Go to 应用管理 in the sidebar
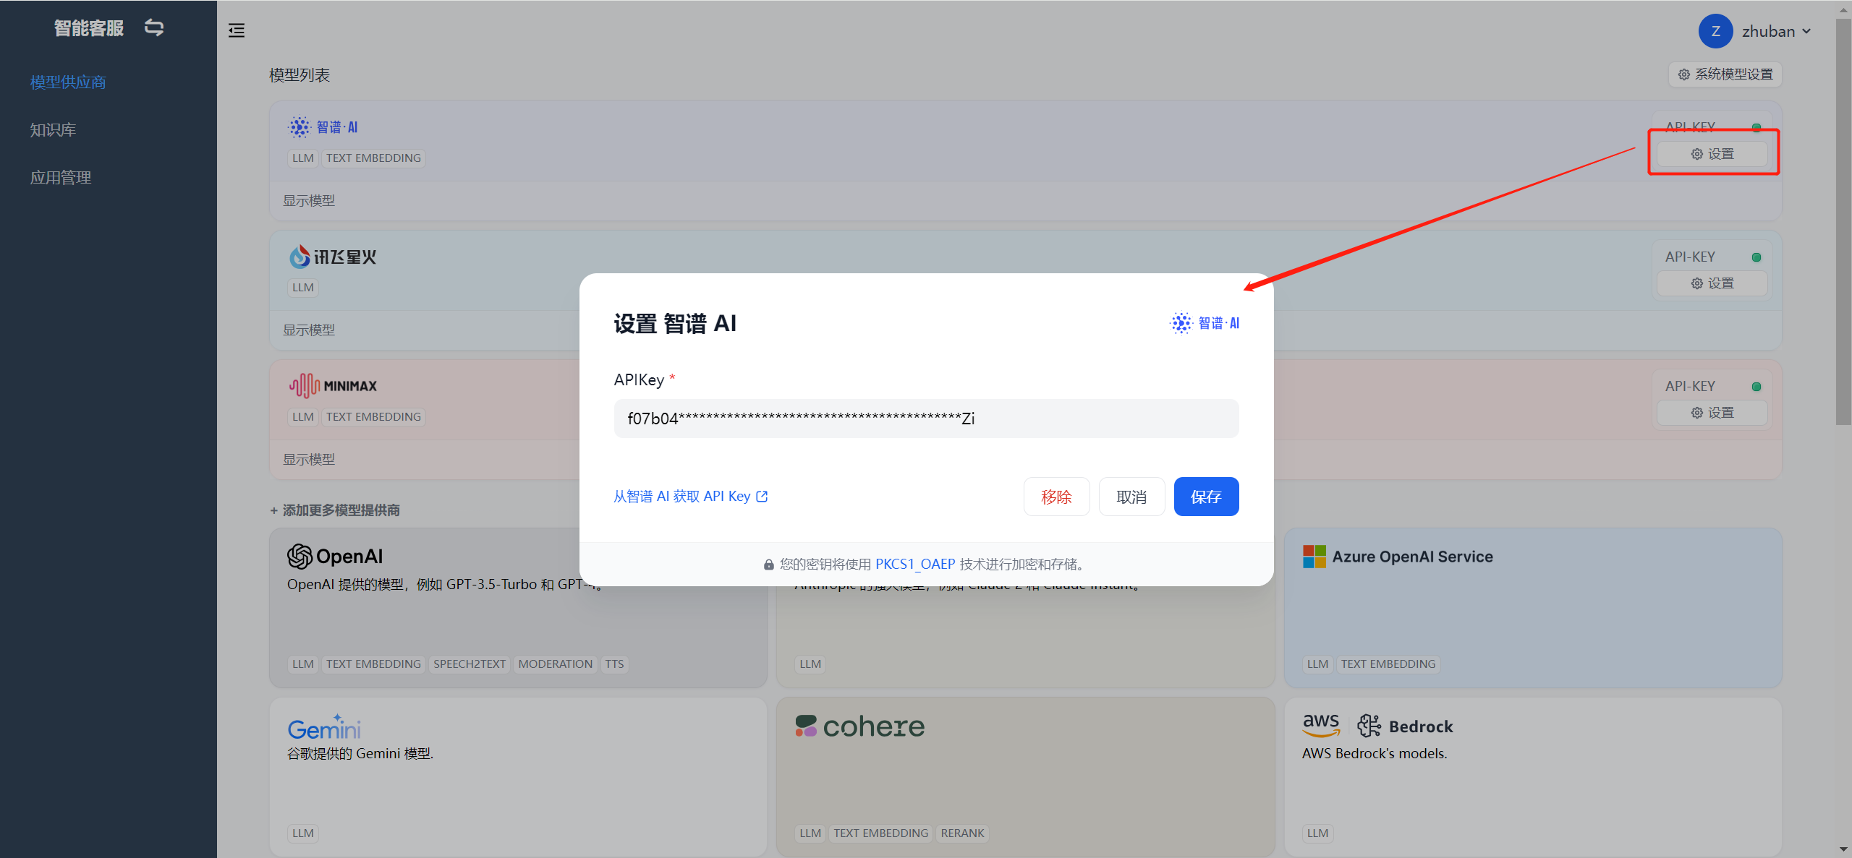 (x=61, y=178)
